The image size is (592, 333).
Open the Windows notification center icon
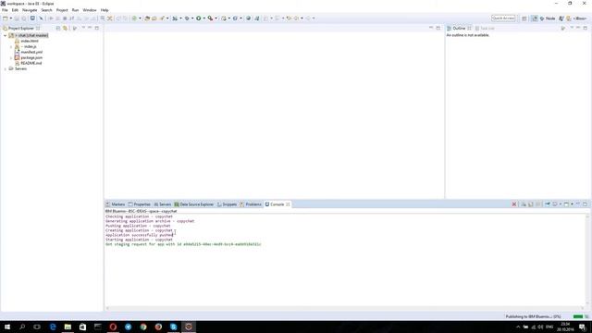click(582, 327)
